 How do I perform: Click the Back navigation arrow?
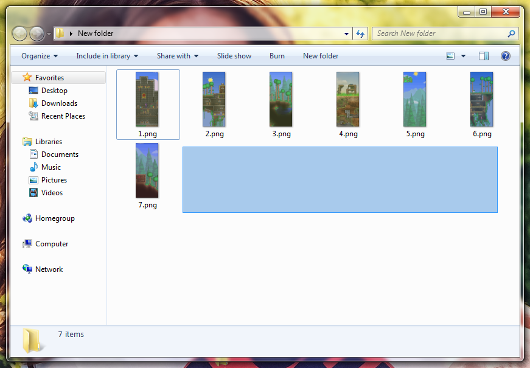click(19, 34)
